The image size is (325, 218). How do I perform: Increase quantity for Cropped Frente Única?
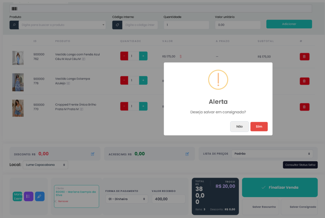(x=143, y=106)
